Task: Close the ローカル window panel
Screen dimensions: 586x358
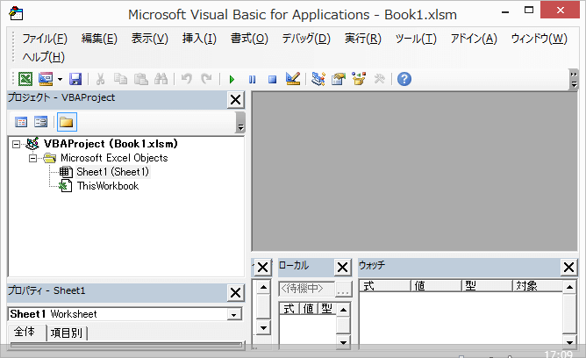Action: coord(342,268)
